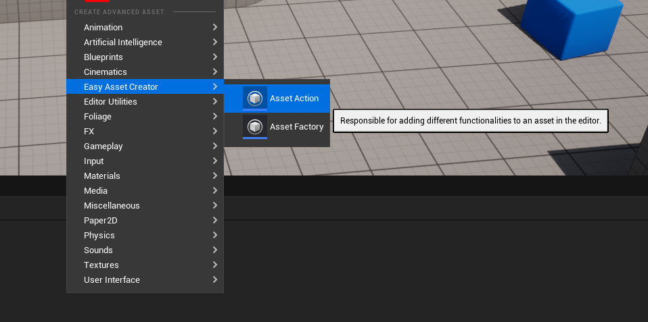The image size is (648, 322).
Task: Expand the chevron beside Sounds
Action: (215, 250)
